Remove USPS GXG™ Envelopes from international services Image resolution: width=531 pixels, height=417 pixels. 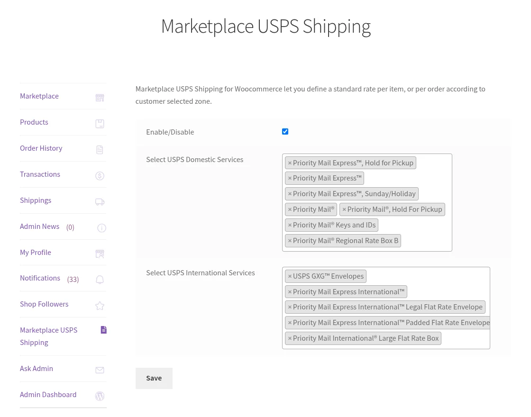[x=290, y=276]
